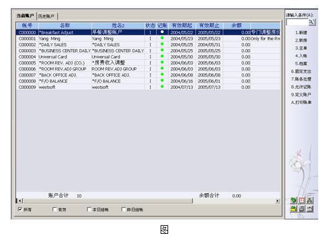Tick the 本日结帐 checkbox
The height and width of the screenshot is (237, 335).
(x=89, y=209)
